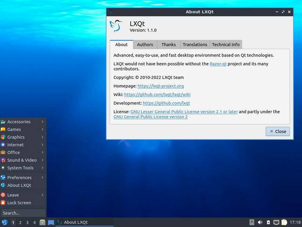The width and height of the screenshot is (302, 227).
Task: Click the About LXQt menu icon
Action: [x=3, y=185]
